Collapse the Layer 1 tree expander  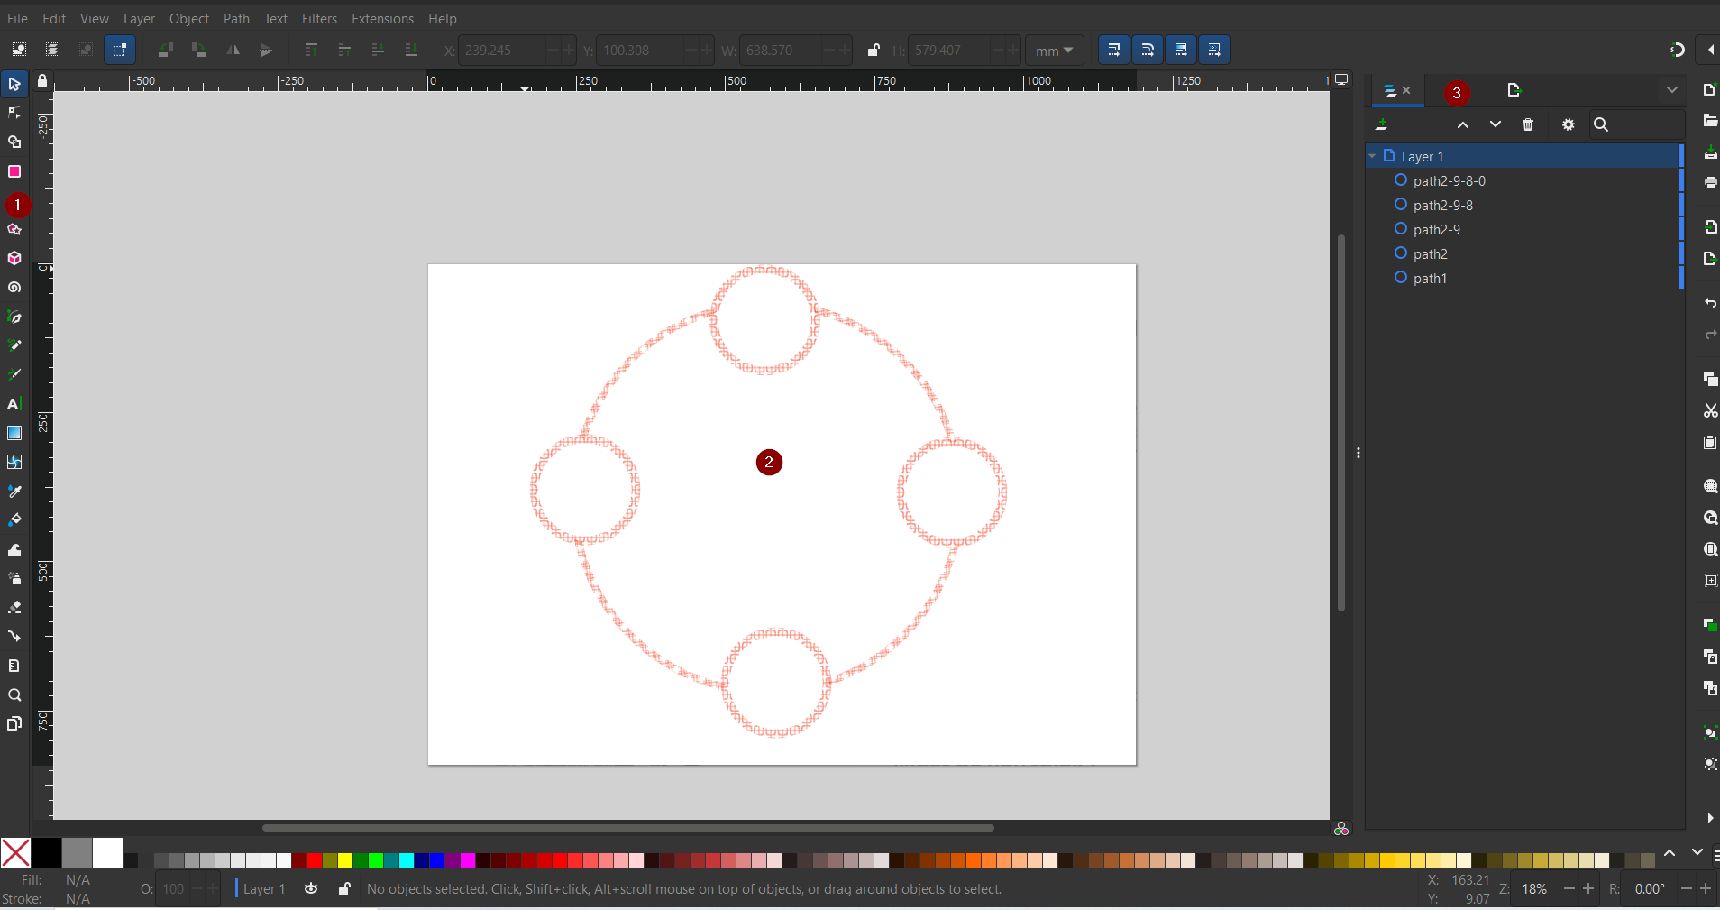tap(1372, 156)
